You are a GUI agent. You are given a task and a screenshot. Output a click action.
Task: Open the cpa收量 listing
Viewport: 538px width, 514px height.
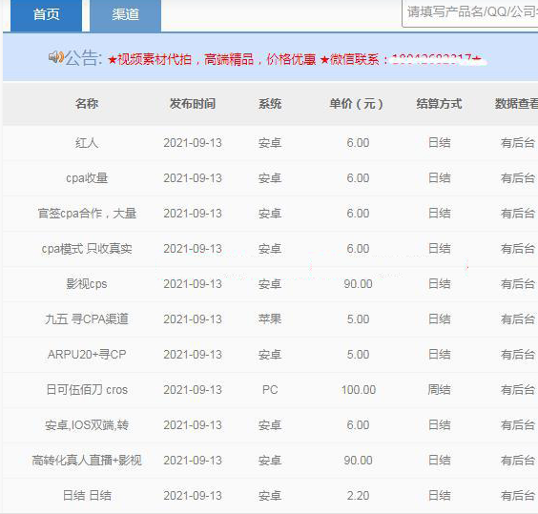pyautogui.click(x=87, y=178)
